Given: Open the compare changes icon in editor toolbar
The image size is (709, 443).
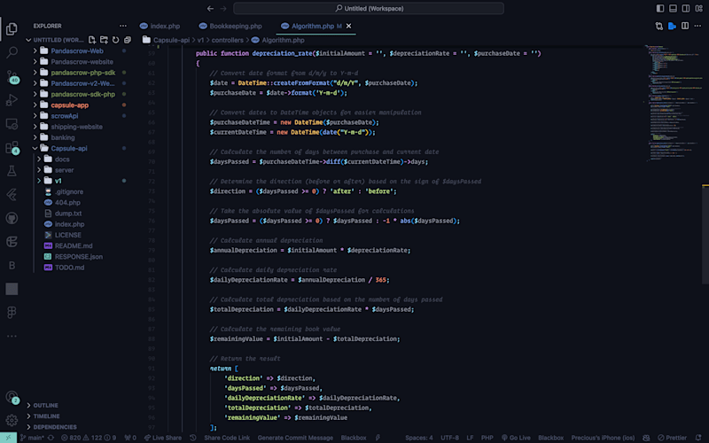Looking at the screenshot, I should point(659,26).
